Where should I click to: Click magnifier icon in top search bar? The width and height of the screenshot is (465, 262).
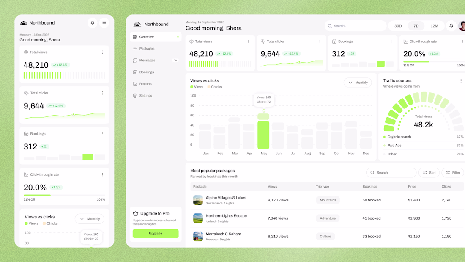point(330,26)
